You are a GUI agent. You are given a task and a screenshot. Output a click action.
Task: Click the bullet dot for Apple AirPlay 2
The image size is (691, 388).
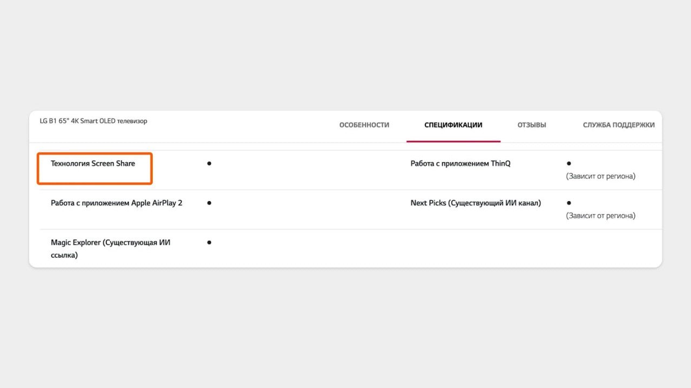click(x=209, y=203)
